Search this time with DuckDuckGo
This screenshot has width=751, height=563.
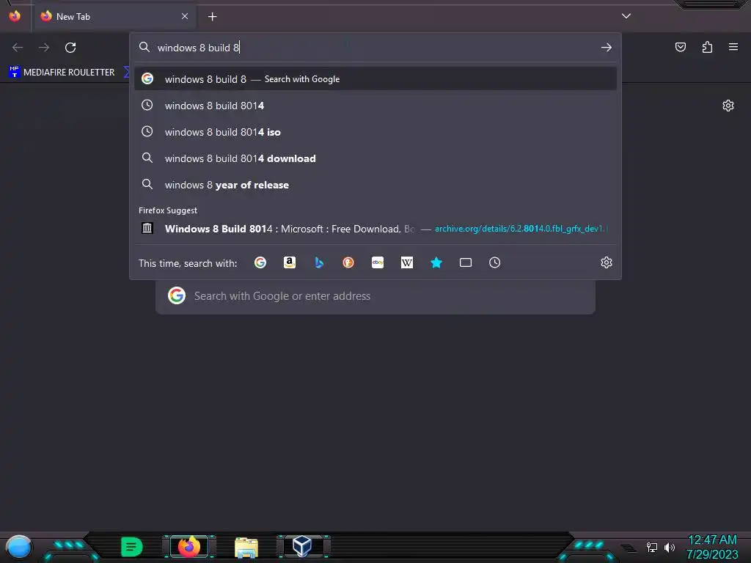[x=348, y=262]
